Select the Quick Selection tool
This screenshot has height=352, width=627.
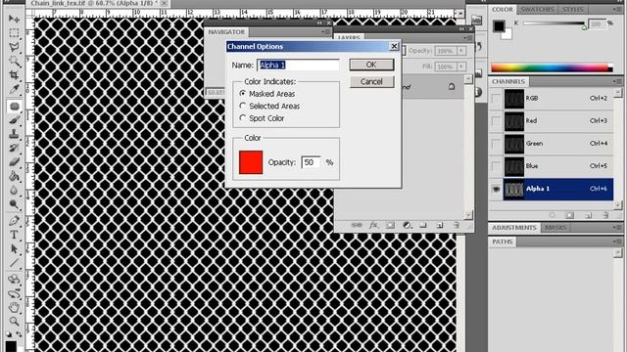[14, 61]
